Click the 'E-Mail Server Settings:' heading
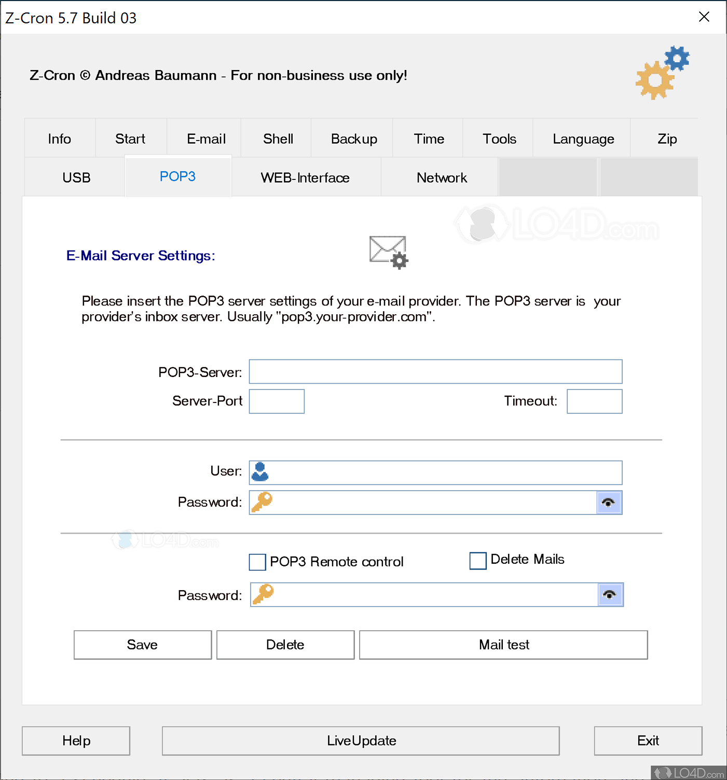Viewport: 727px width, 780px height. (141, 256)
